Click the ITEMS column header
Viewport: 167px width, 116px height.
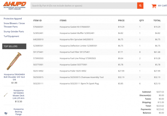[63, 21]
